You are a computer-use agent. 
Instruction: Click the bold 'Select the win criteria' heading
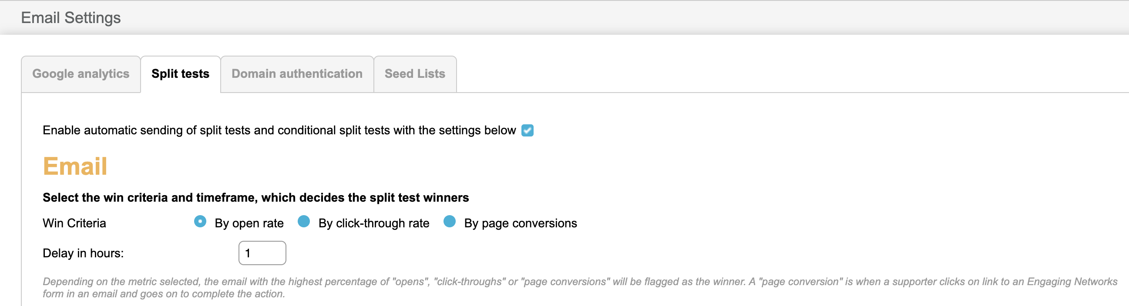(255, 198)
